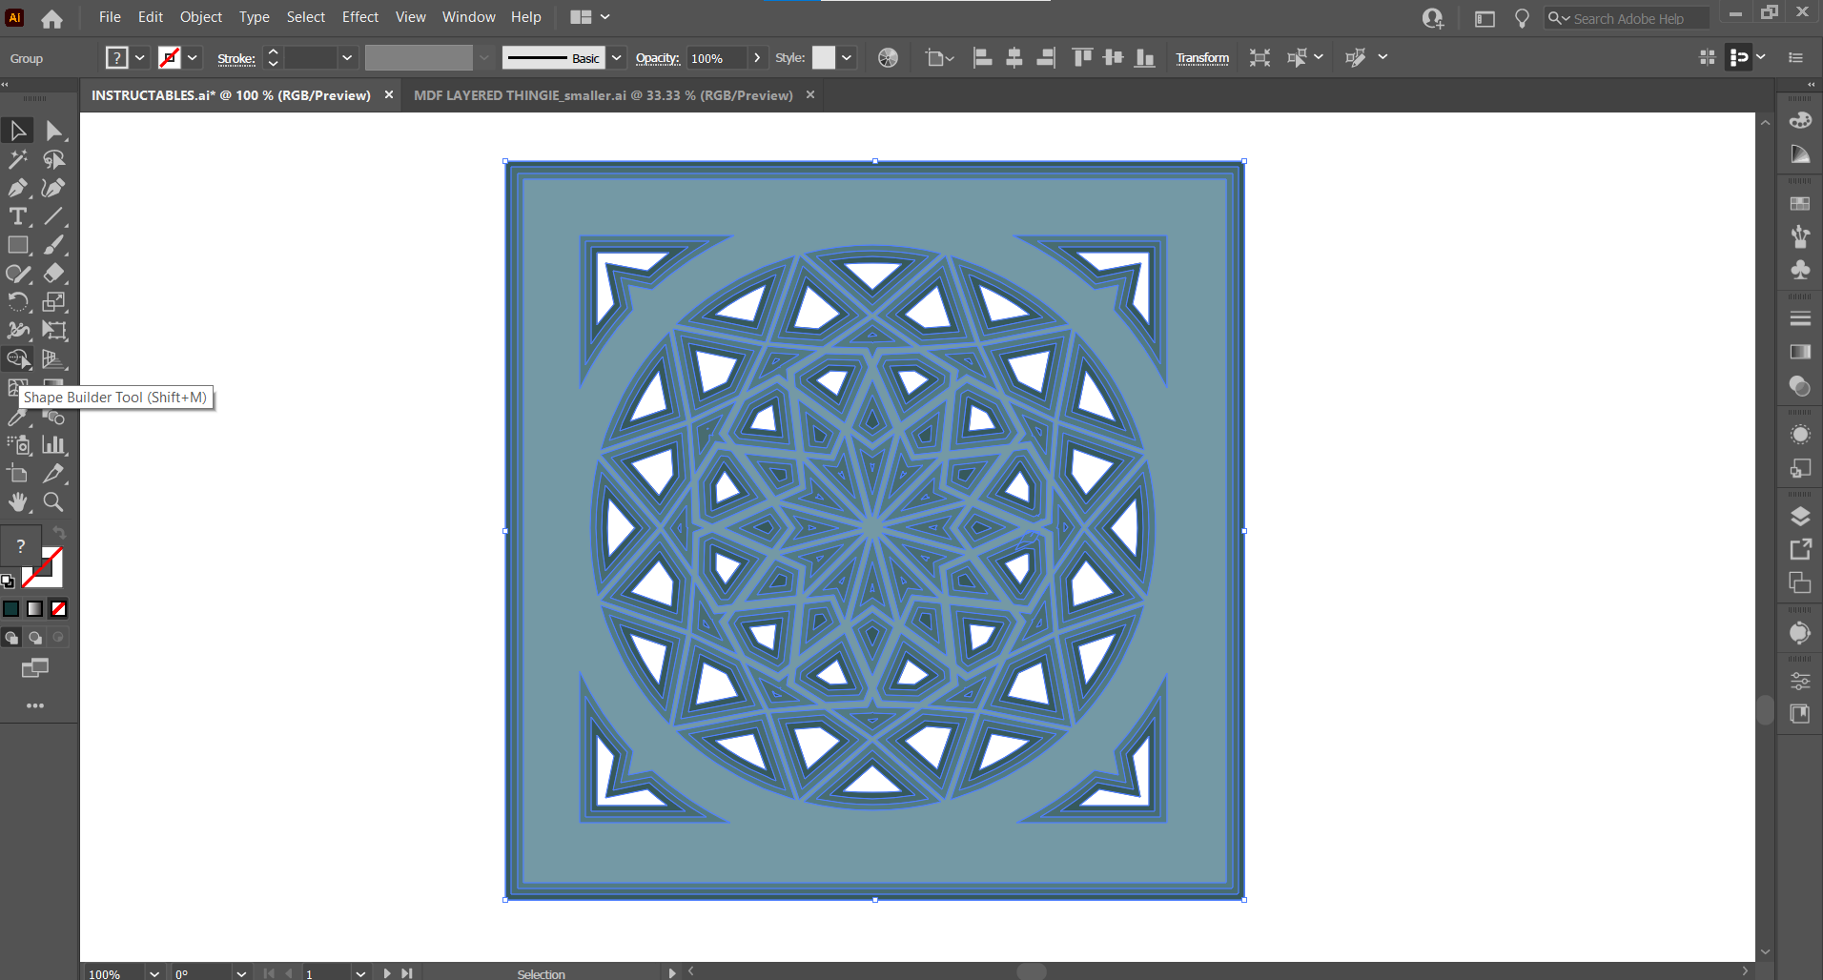Viewport: 1823px width, 980px height.
Task: Open the Object menu
Action: point(201,17)
